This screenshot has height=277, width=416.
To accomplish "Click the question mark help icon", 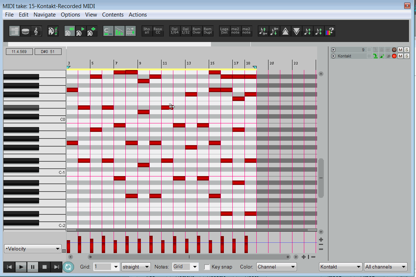I will tap(330, 31).
